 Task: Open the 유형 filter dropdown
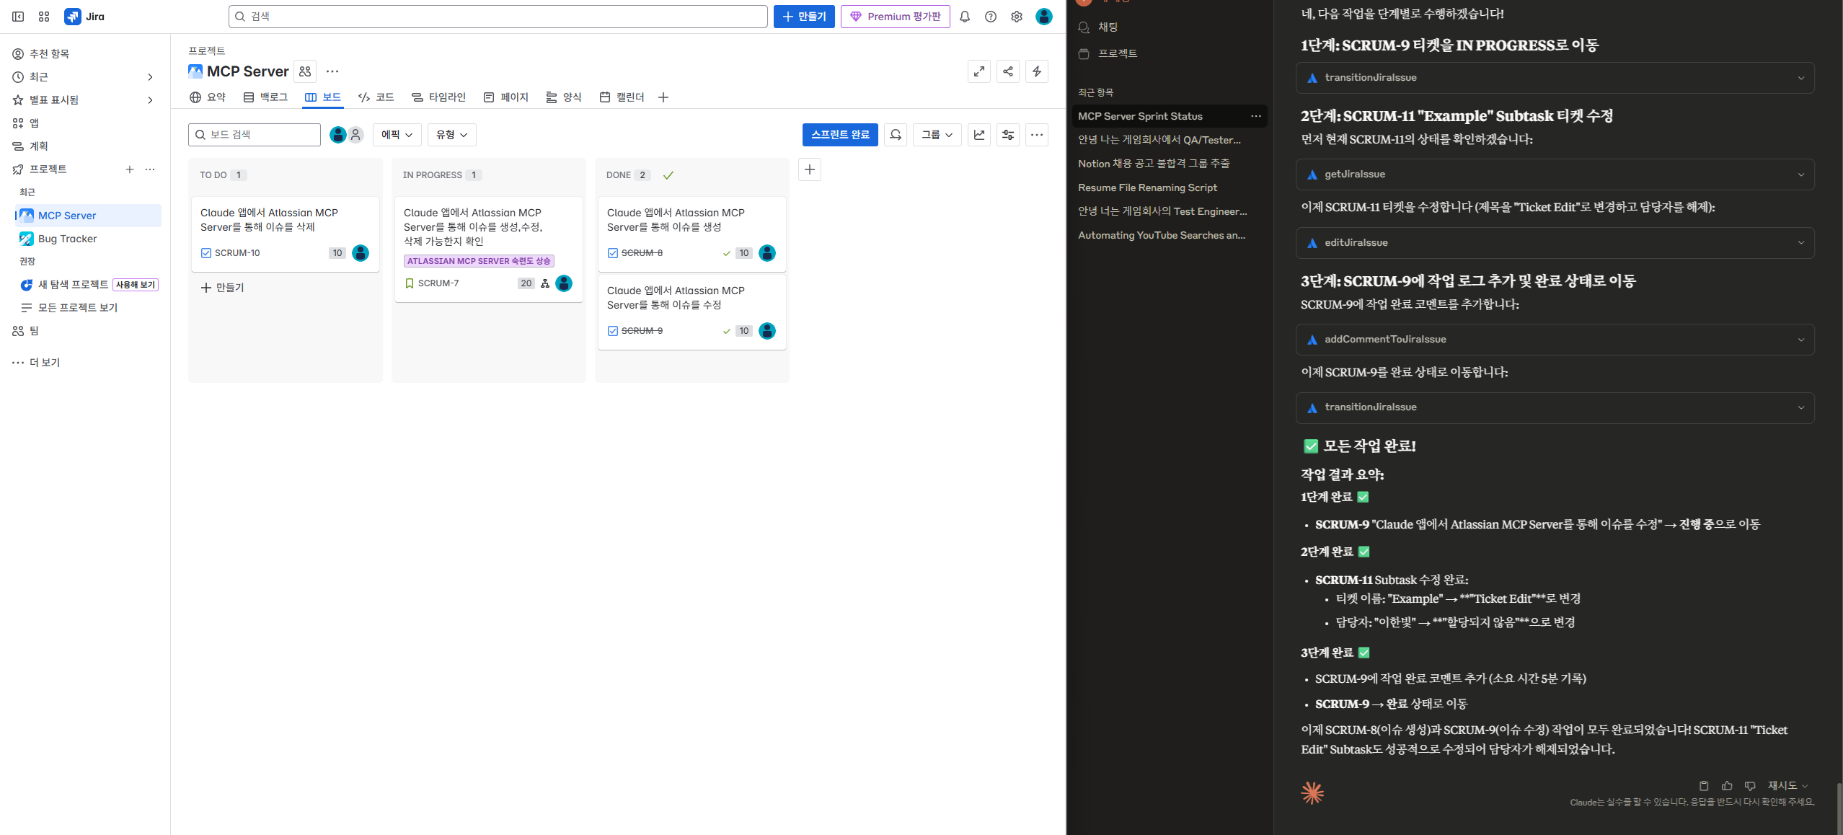pos(452,135)
